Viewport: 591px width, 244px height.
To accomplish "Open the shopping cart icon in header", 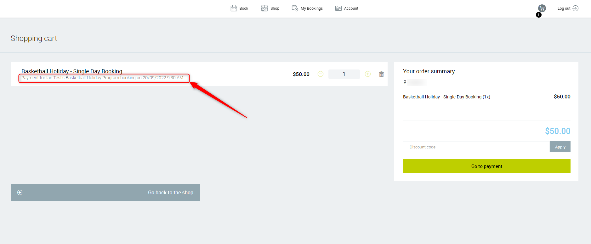I will (542, 8).
